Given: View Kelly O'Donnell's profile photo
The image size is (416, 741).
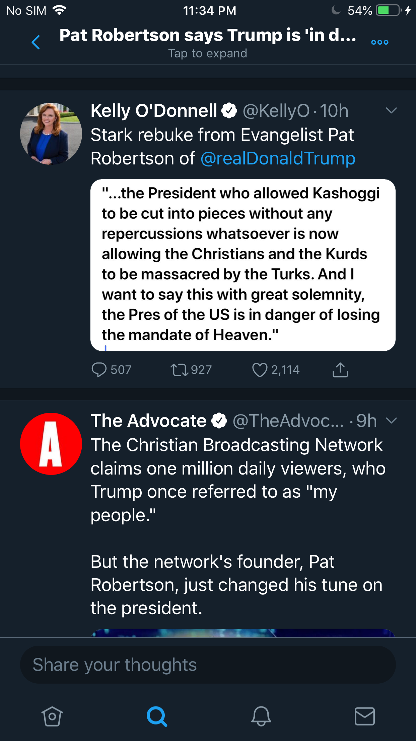Looking at the screenshot, I should 51,134.
